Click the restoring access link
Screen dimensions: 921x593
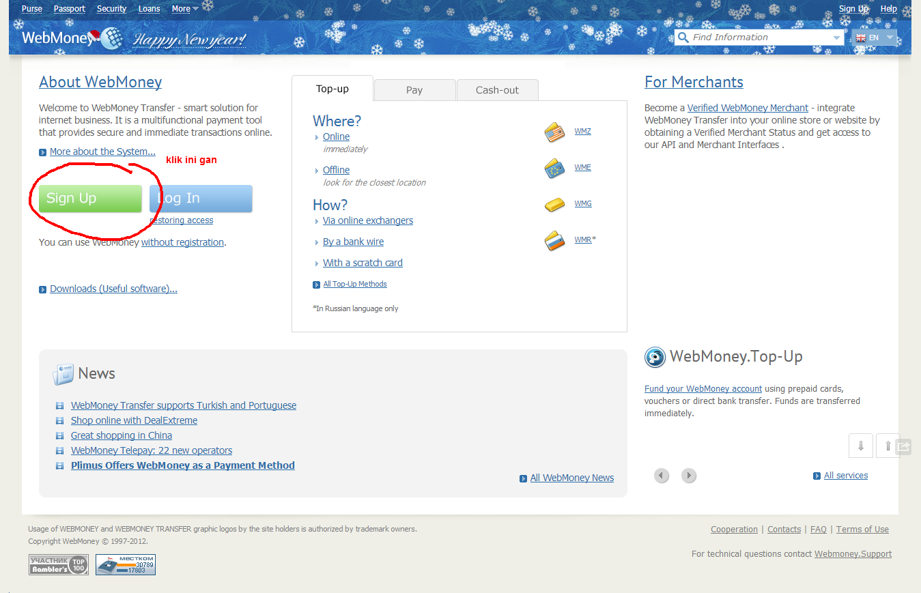(182, 220)
